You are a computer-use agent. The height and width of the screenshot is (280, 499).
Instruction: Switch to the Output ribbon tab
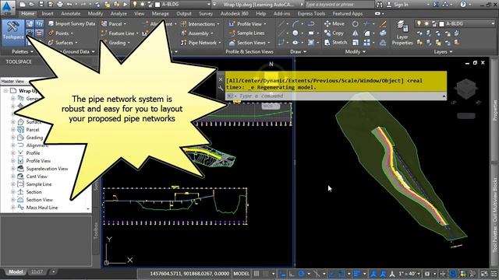tap(184, 14)
